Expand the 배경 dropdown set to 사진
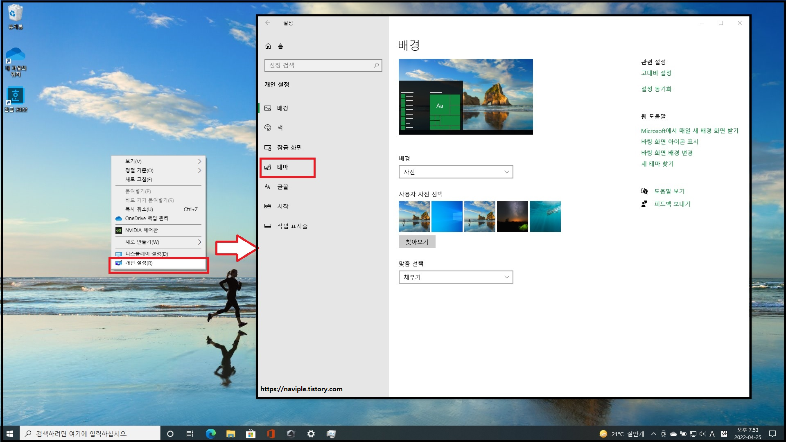 point(455,172)
